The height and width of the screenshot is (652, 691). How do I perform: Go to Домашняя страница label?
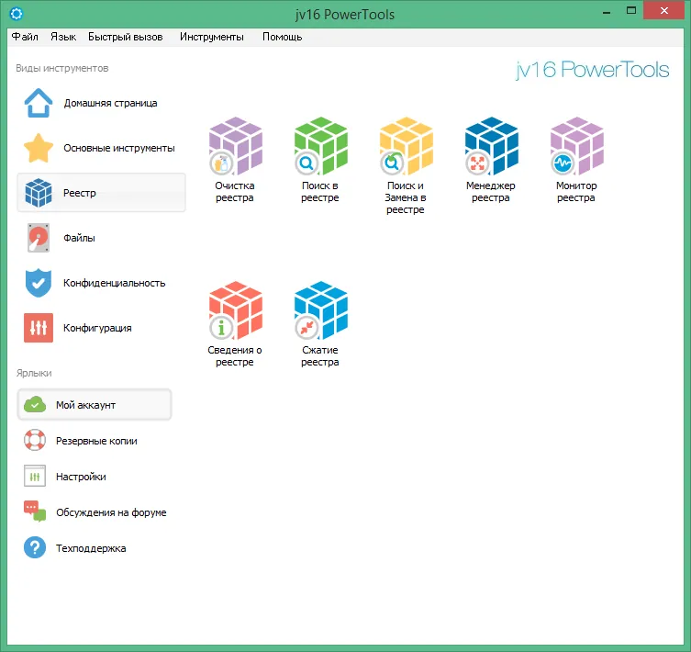(x=111, y=103)
